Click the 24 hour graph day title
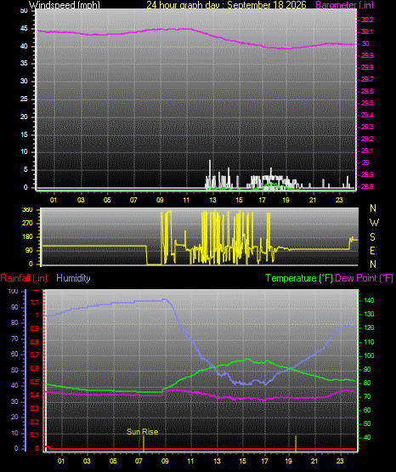Image resolution: width=396 pixels, height=472 pixels. [x=226, y=4]
